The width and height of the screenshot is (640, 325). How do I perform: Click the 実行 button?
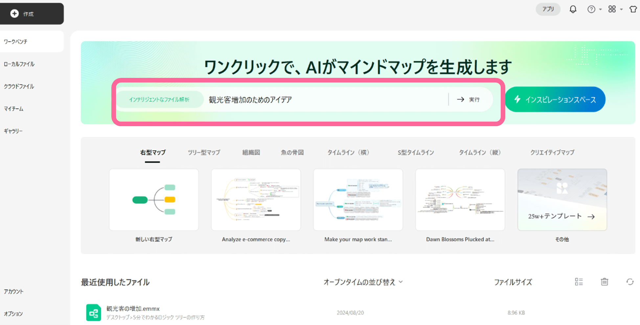click(468, 99)
